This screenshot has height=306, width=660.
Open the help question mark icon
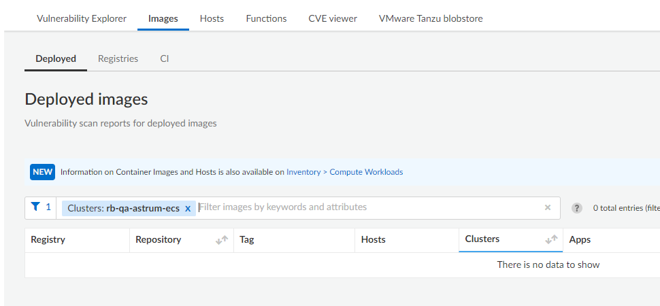577,208
